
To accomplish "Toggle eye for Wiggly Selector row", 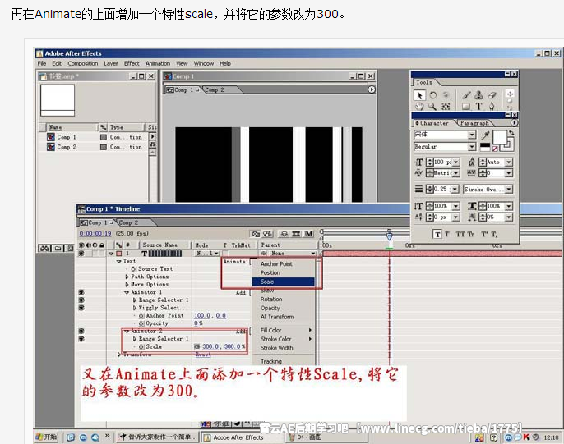I will pyautogui.click(x=81, y=308).
